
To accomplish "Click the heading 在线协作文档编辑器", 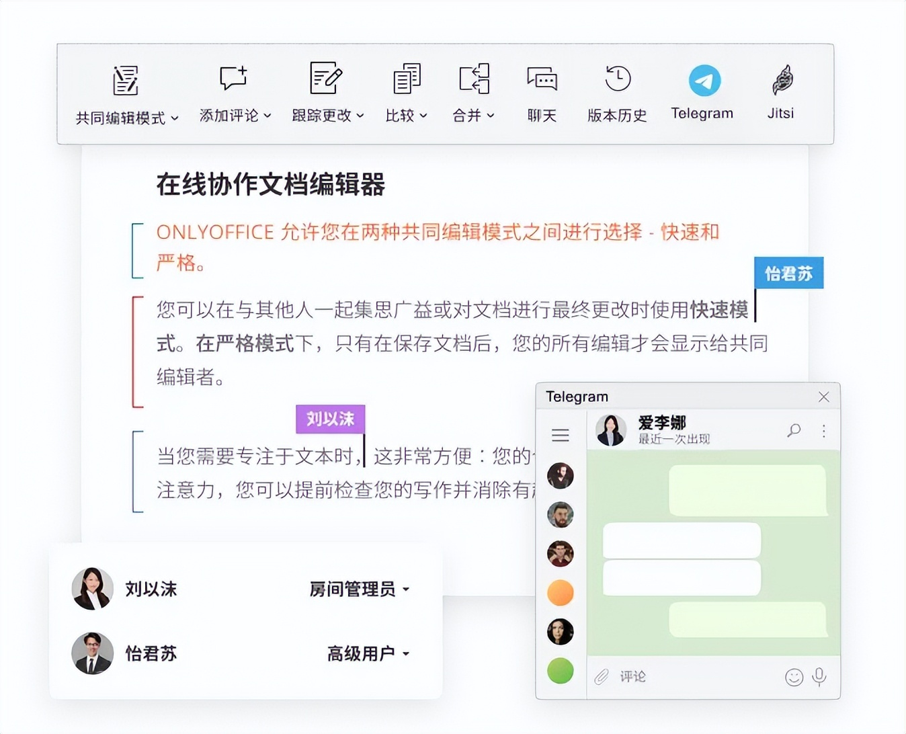I will tap(271, 184).
